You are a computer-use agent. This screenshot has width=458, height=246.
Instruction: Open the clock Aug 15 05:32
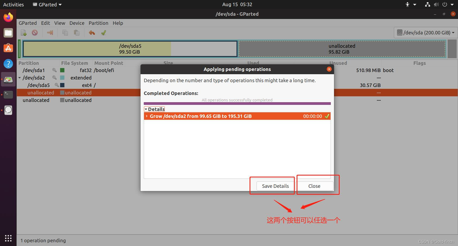[x=237, y=5]
